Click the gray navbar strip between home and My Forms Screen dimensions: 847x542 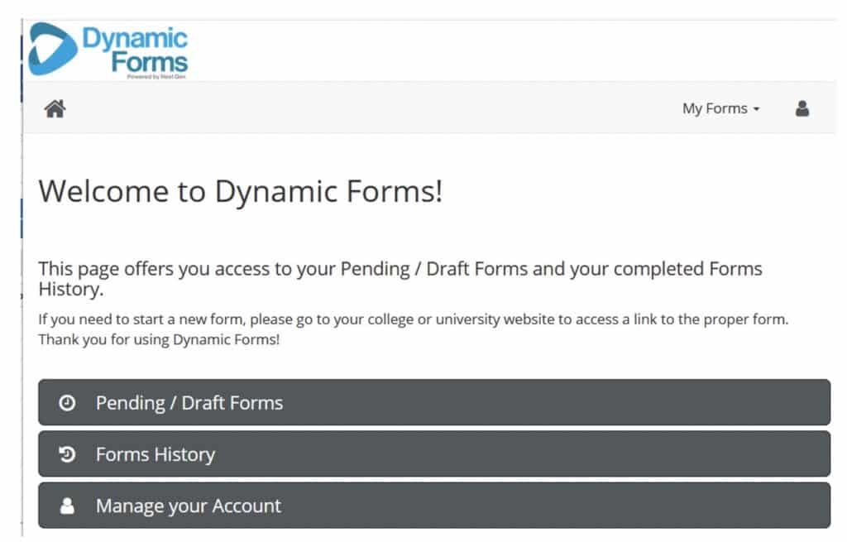point(373,108)
